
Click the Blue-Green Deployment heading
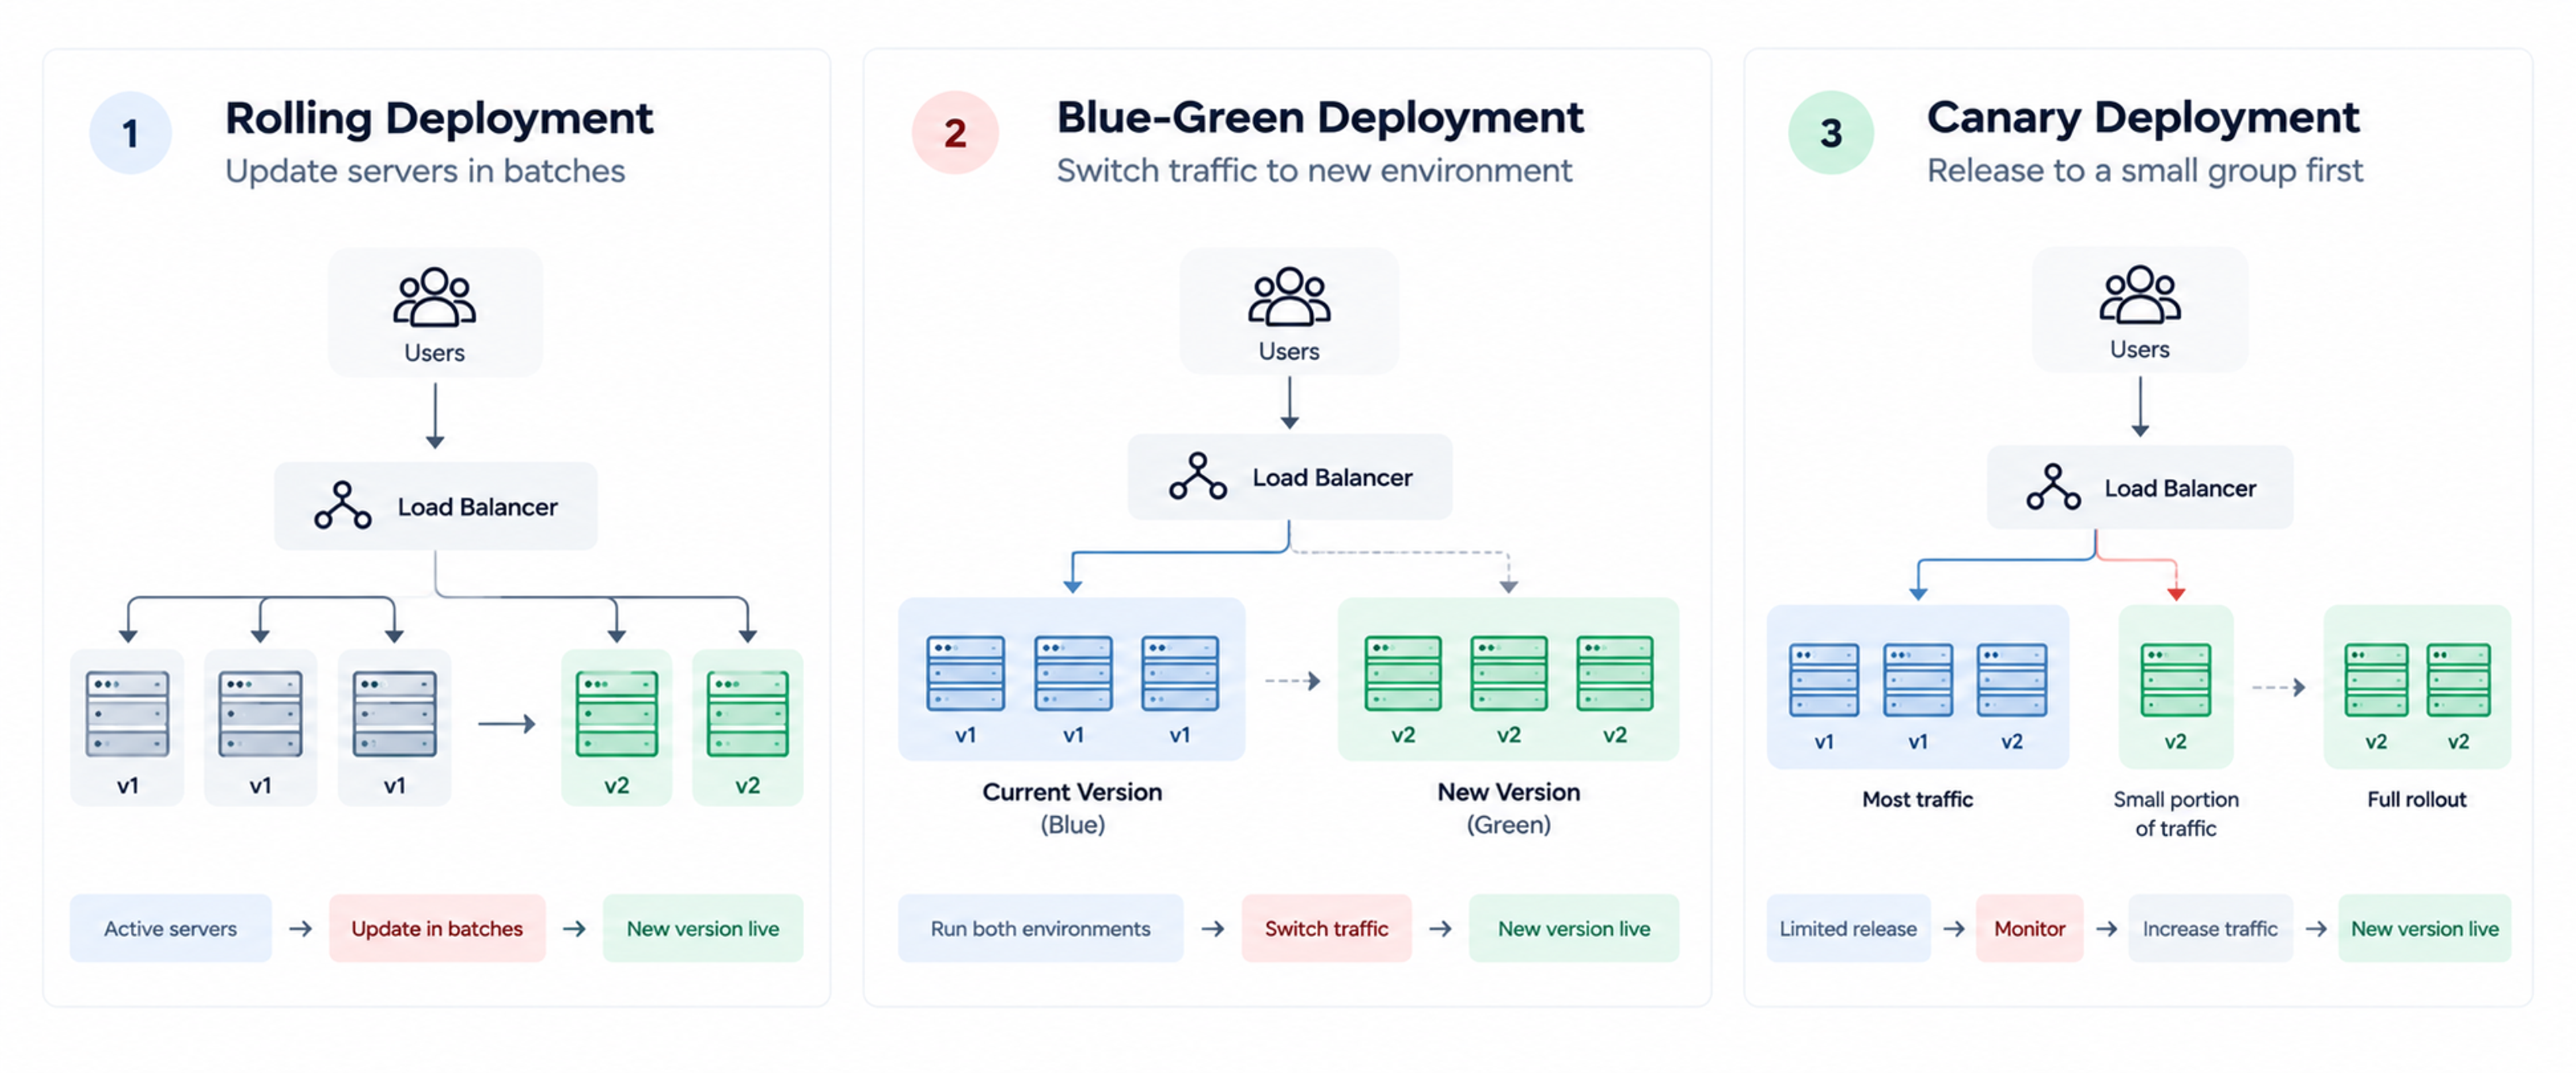1320,118
